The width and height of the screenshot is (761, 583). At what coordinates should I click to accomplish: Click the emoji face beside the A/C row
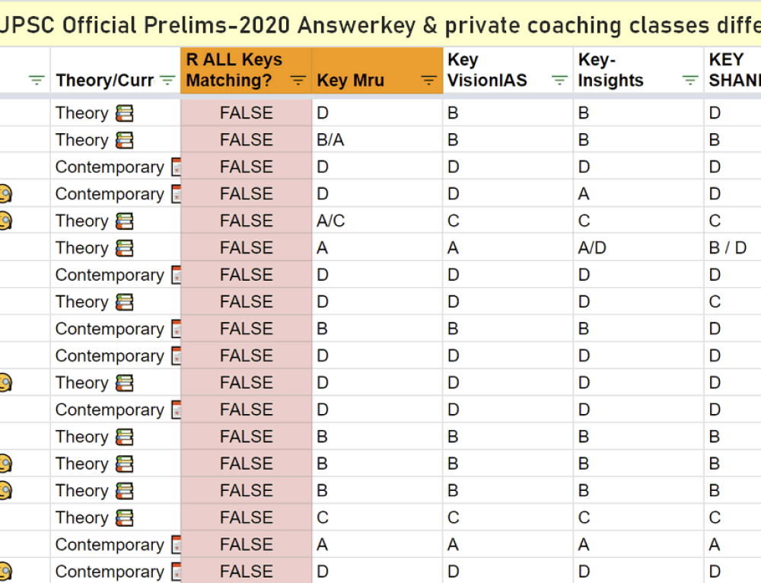pyautogui.click(x=5, y=221)
